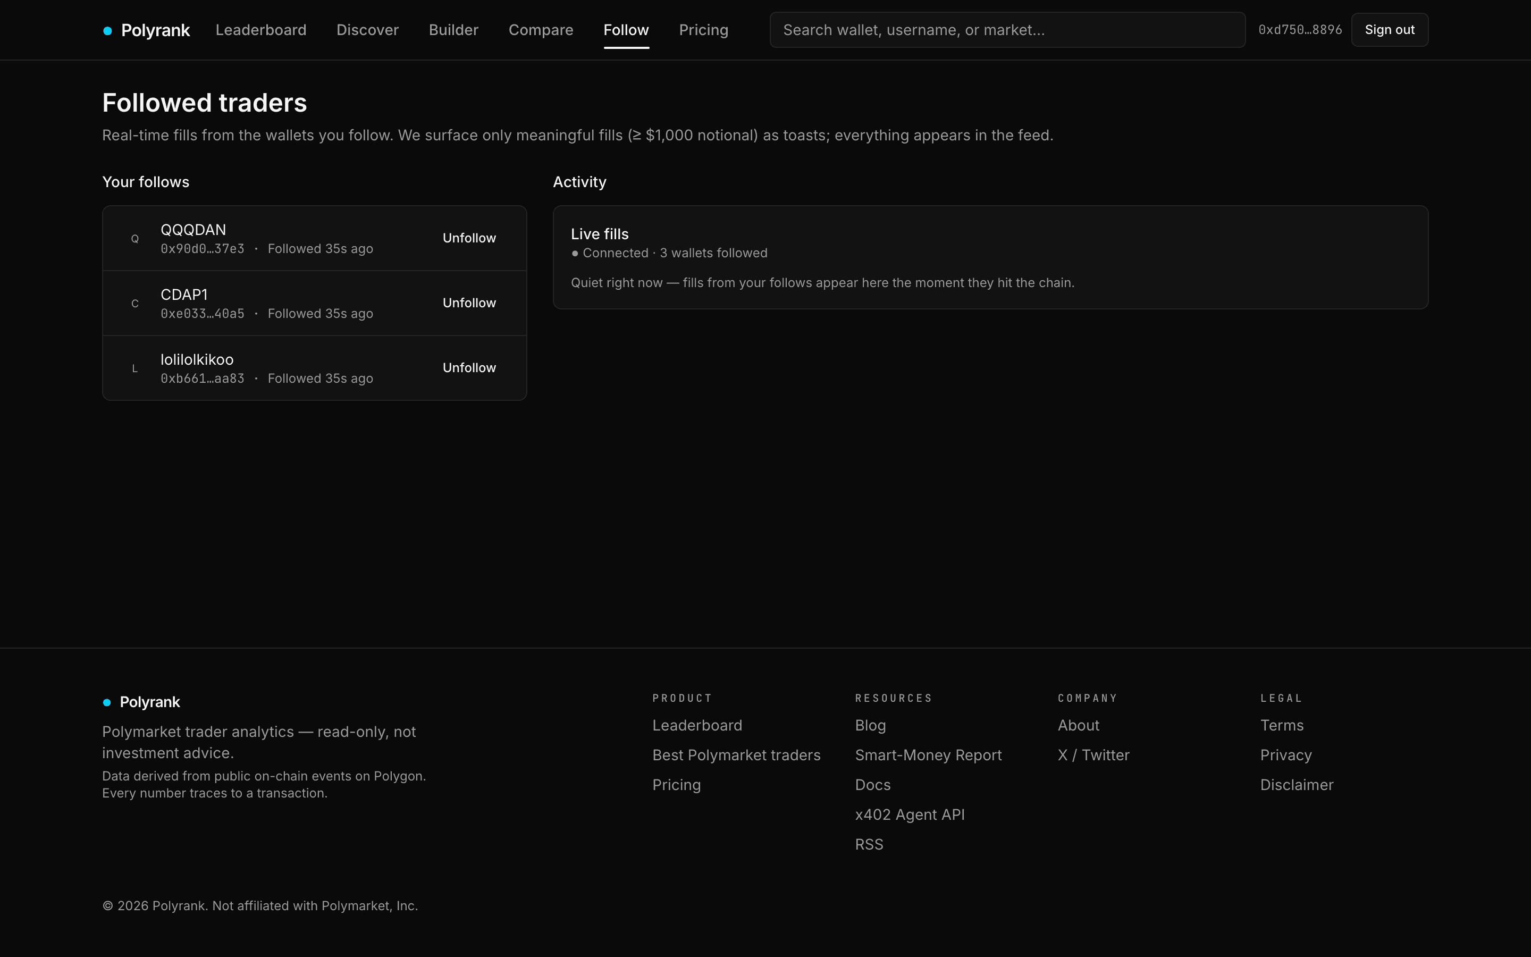
Task: Go to the Discover nav tab
Action: (x=367, y=30)
